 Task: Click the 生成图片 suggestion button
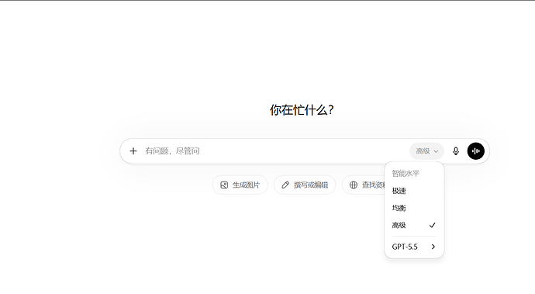coord(240,185)
